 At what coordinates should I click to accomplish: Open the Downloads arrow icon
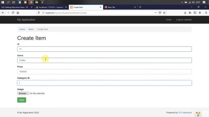tap(185, 13)
